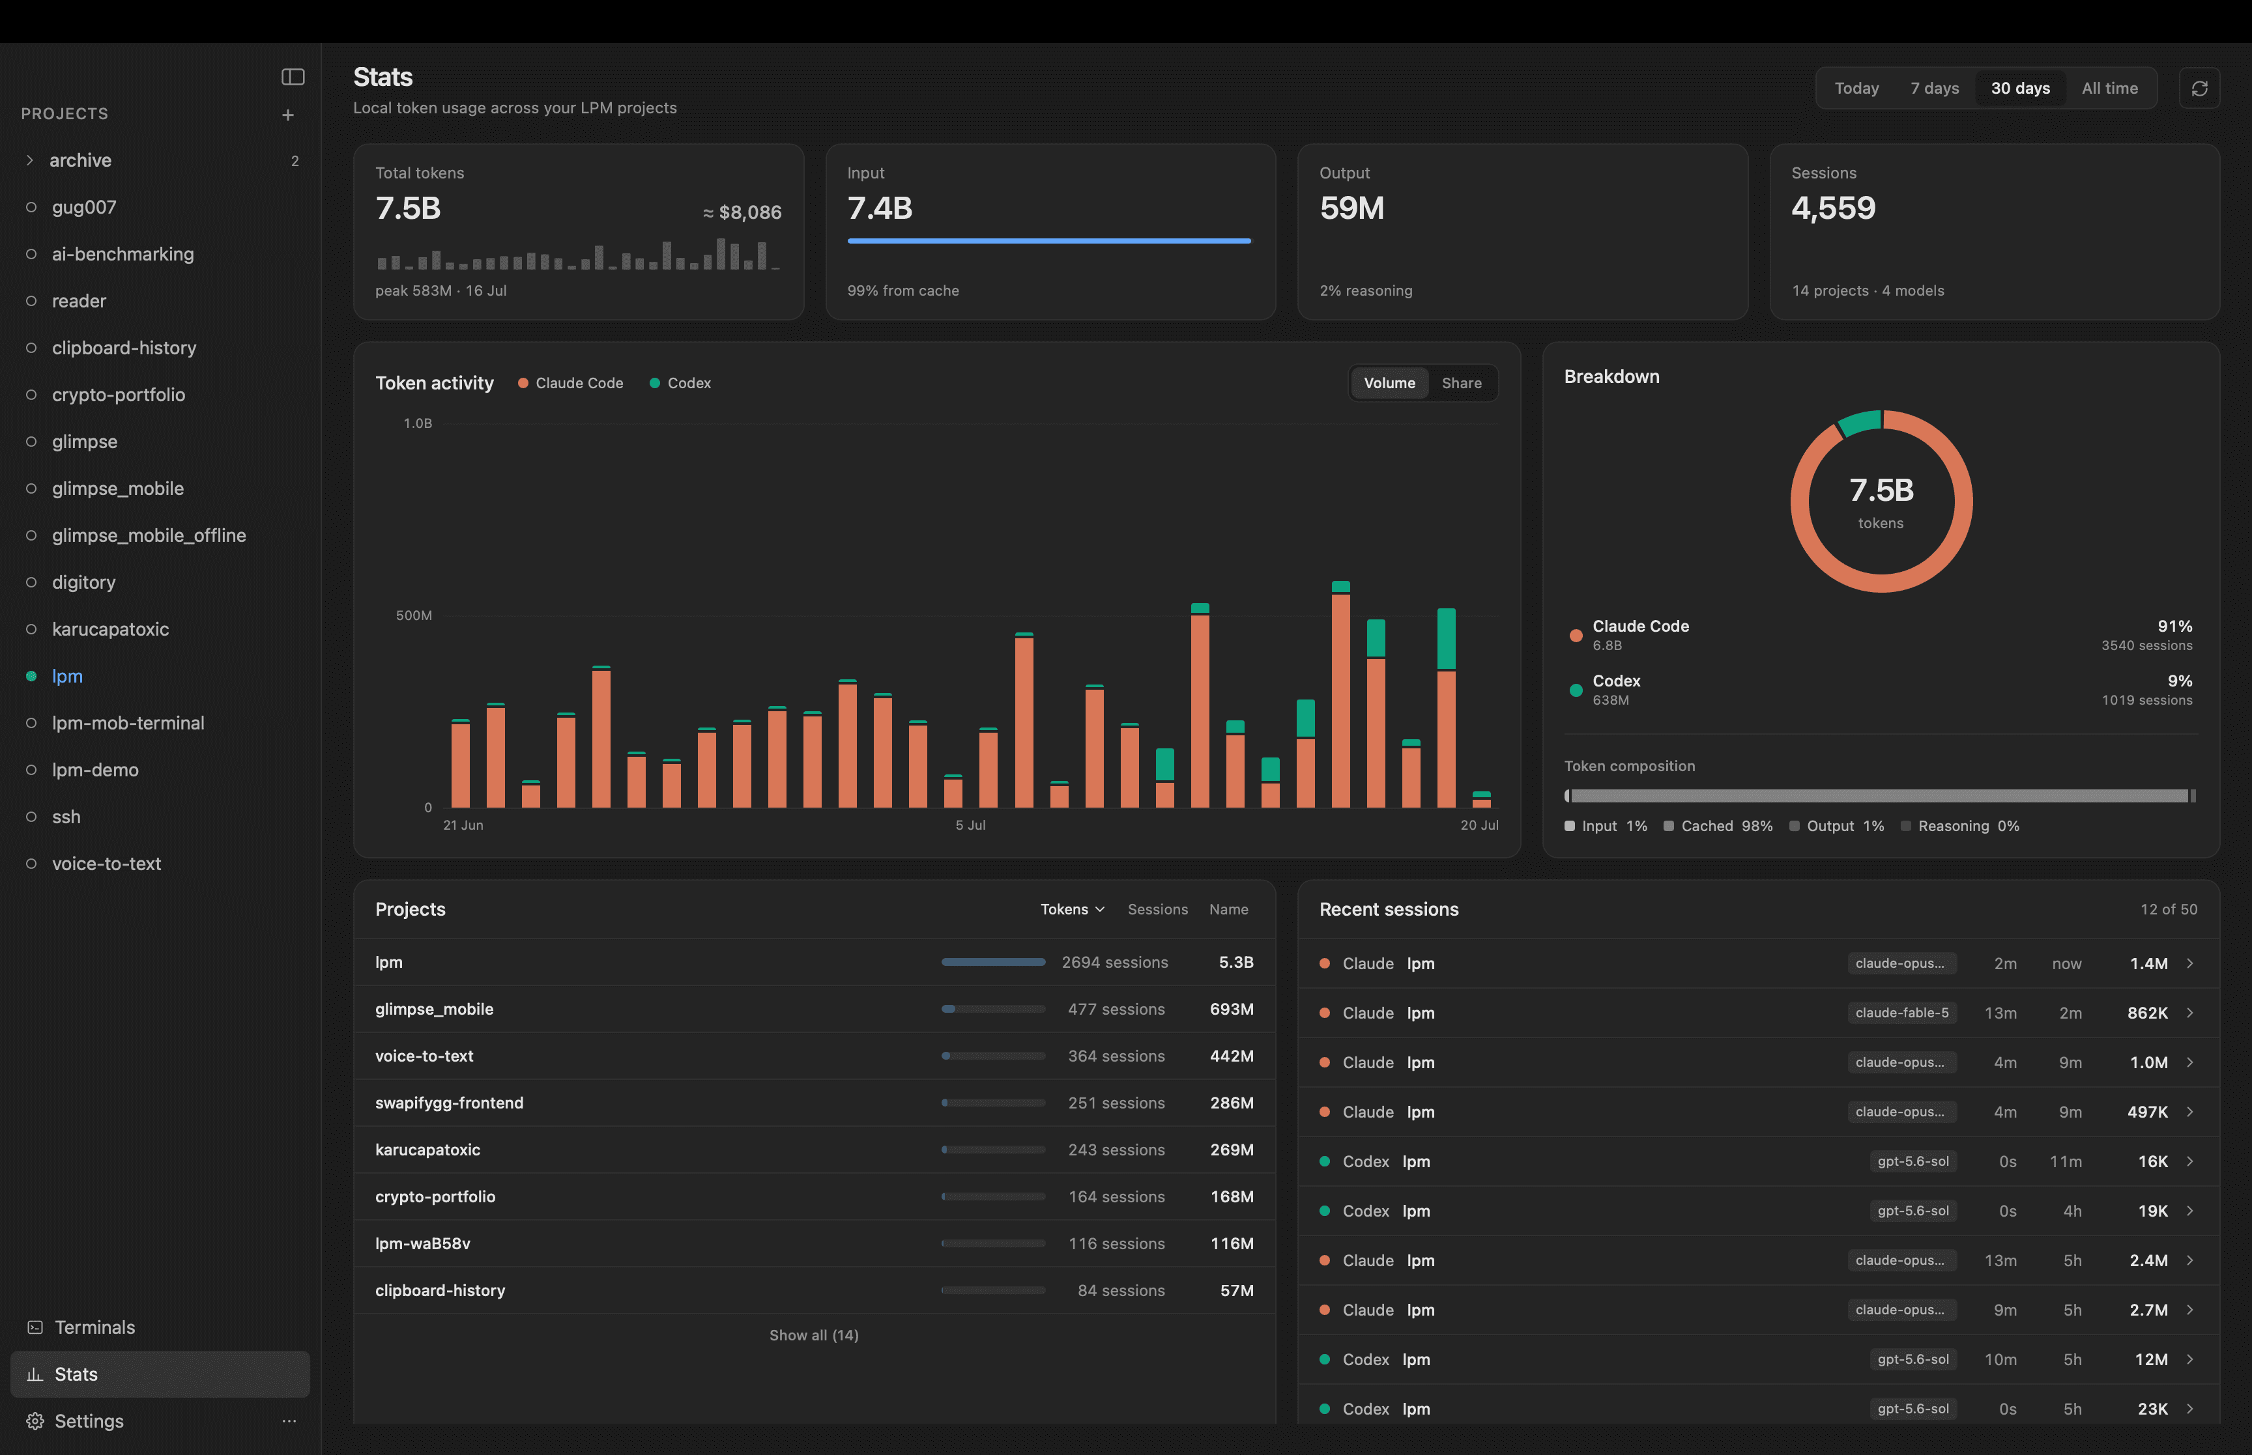This screenshot has height=1455, width=2252.
Task: Open the lpm-waB58v project row
Action: [x=815, y=1243]
